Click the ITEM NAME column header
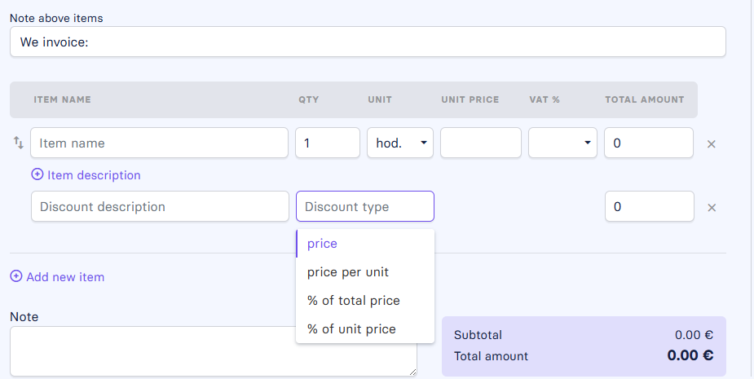Screen dimensions: 754x379 point(62,99)
